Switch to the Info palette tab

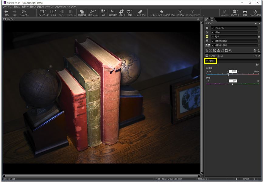pos(212,19)
